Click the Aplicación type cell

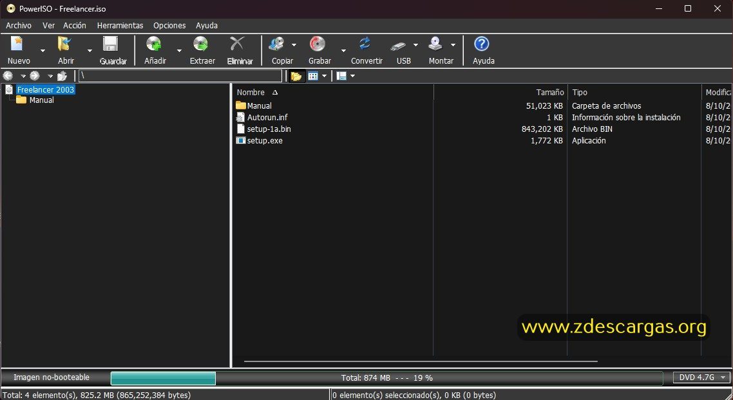(589, 141)
